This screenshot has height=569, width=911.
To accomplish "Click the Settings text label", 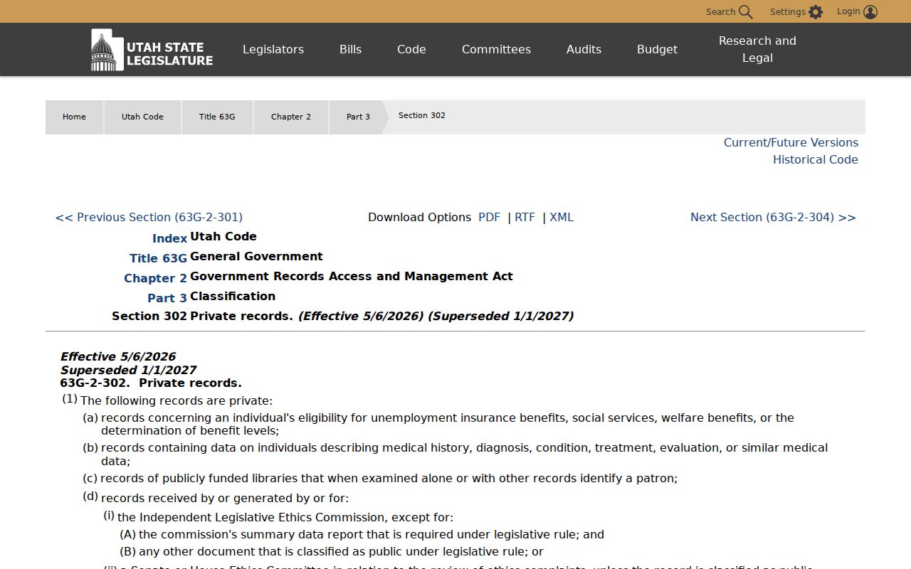I will (x=787, y=11).
